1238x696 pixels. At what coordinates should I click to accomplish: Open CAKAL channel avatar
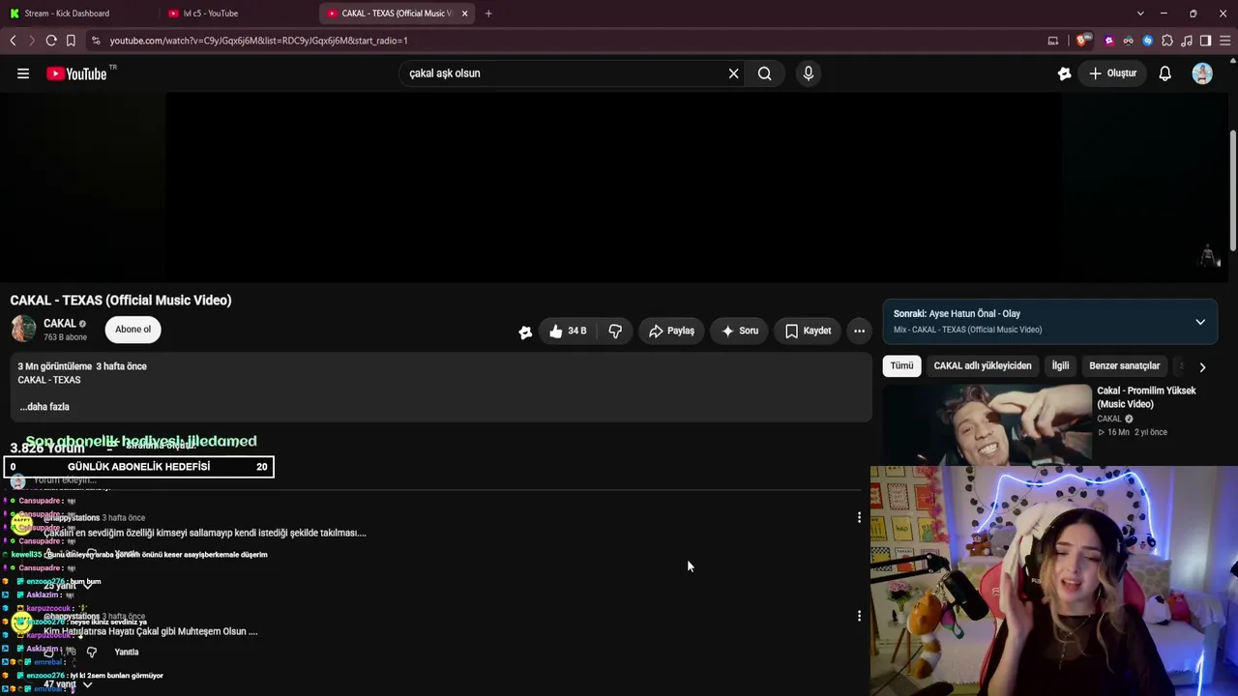(23, 330)
